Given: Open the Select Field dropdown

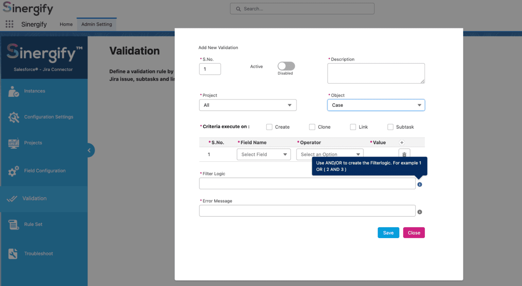Looking at the screenshot, I should (264, 155).
